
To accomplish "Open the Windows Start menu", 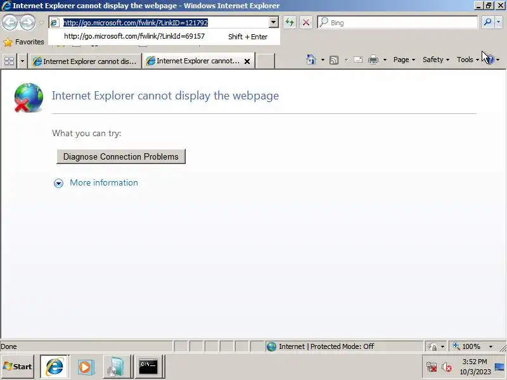I will [x=18, y=367].
